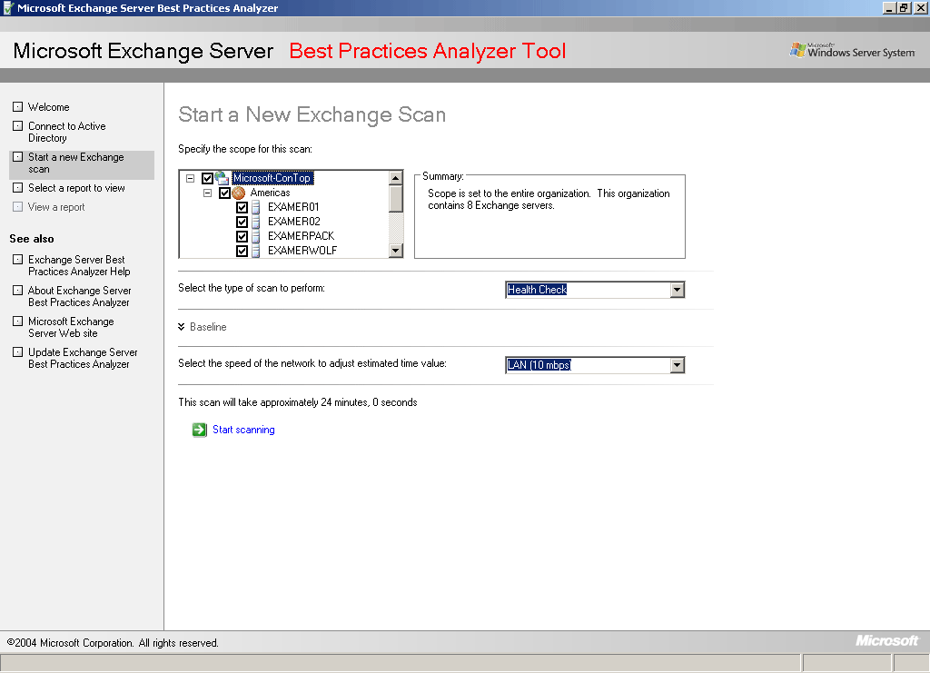Click the scope tree scrollbar down arrow

(x=396, y=252)
